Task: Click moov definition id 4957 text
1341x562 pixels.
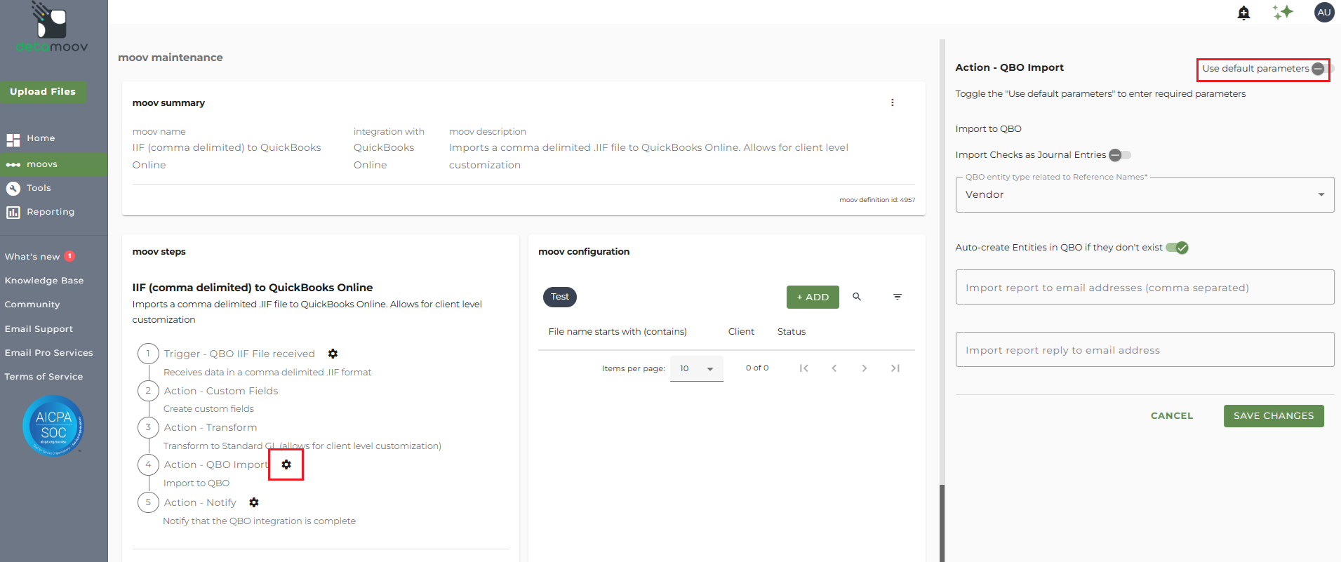Action: pos(877,200)
